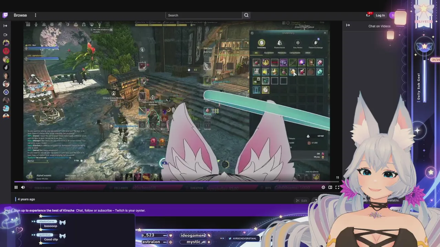Select the Runestones tab in the game window
This screenshot has height=247, width=440.
pyautogui.click(x=279, y=44)
